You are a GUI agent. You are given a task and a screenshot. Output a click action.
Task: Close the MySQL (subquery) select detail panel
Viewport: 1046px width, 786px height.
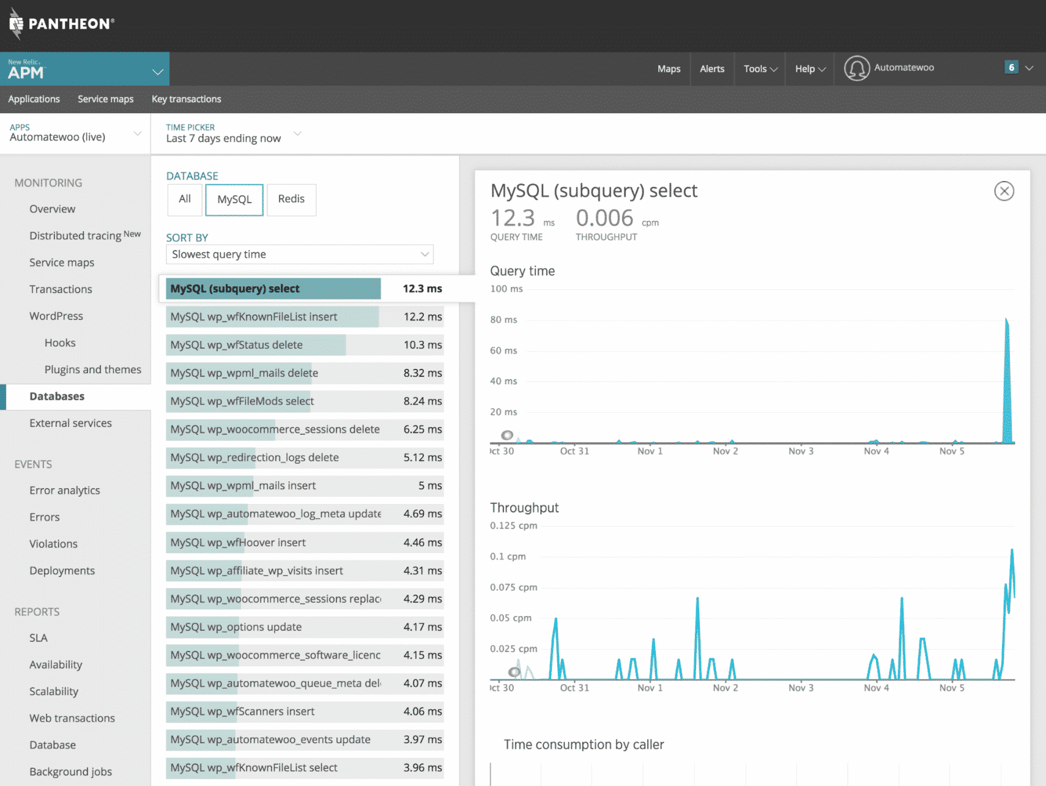tap(1004, 191)
